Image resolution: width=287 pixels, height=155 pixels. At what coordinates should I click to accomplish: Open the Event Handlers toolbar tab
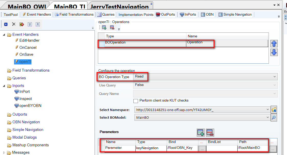[37, 14]
